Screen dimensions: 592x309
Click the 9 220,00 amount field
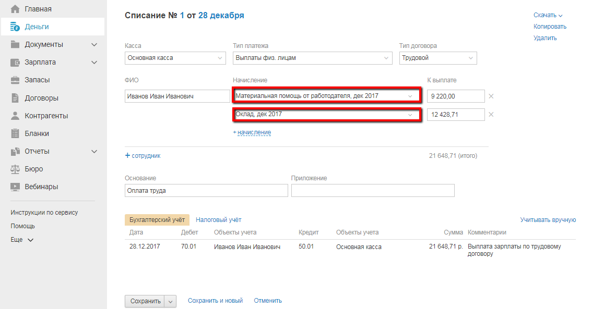pyautogui.click(x=456, y=96)
